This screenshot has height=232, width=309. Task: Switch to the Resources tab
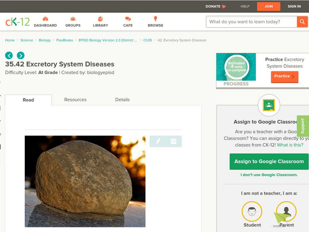point(75,100)
